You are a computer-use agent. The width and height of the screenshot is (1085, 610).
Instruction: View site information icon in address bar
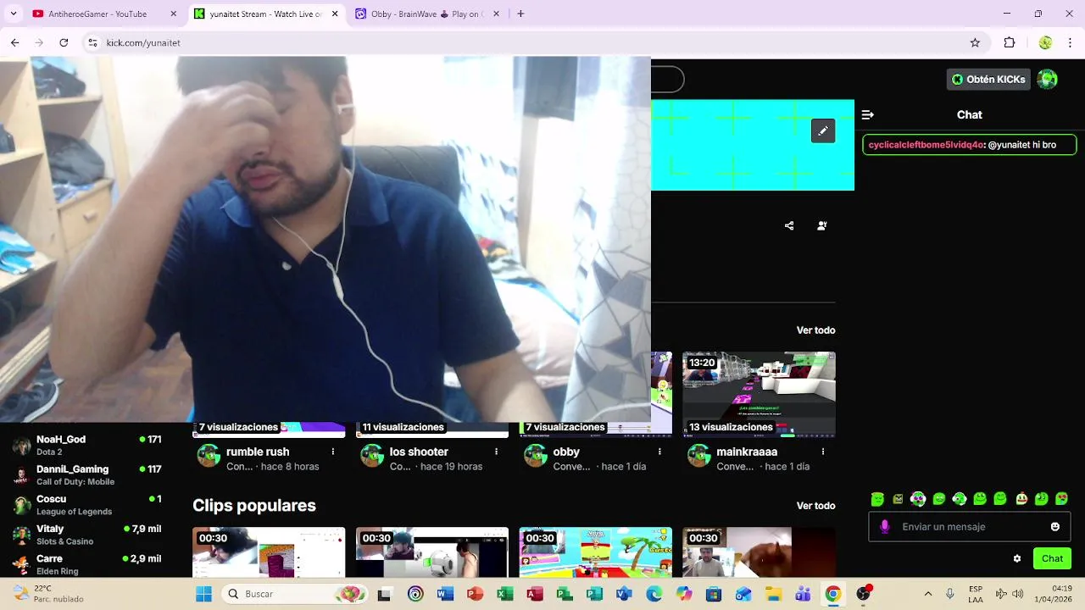[x=92, y=42]
